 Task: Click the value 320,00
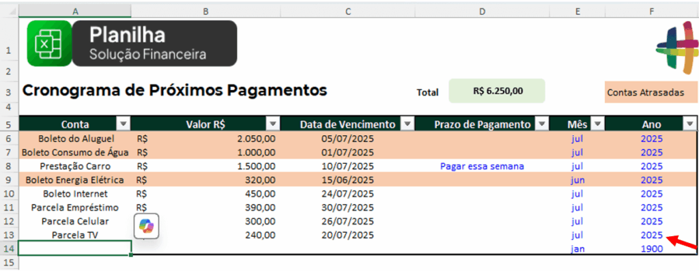click(260, 180)
